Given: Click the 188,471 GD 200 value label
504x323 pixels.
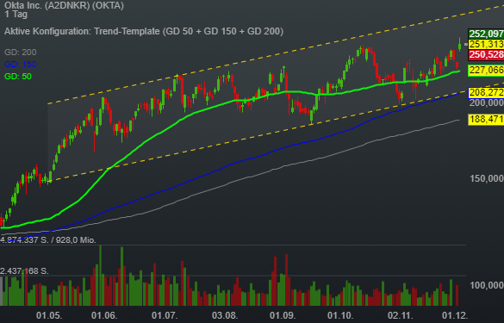Looking at the screenshot, I should coord(486,119).
